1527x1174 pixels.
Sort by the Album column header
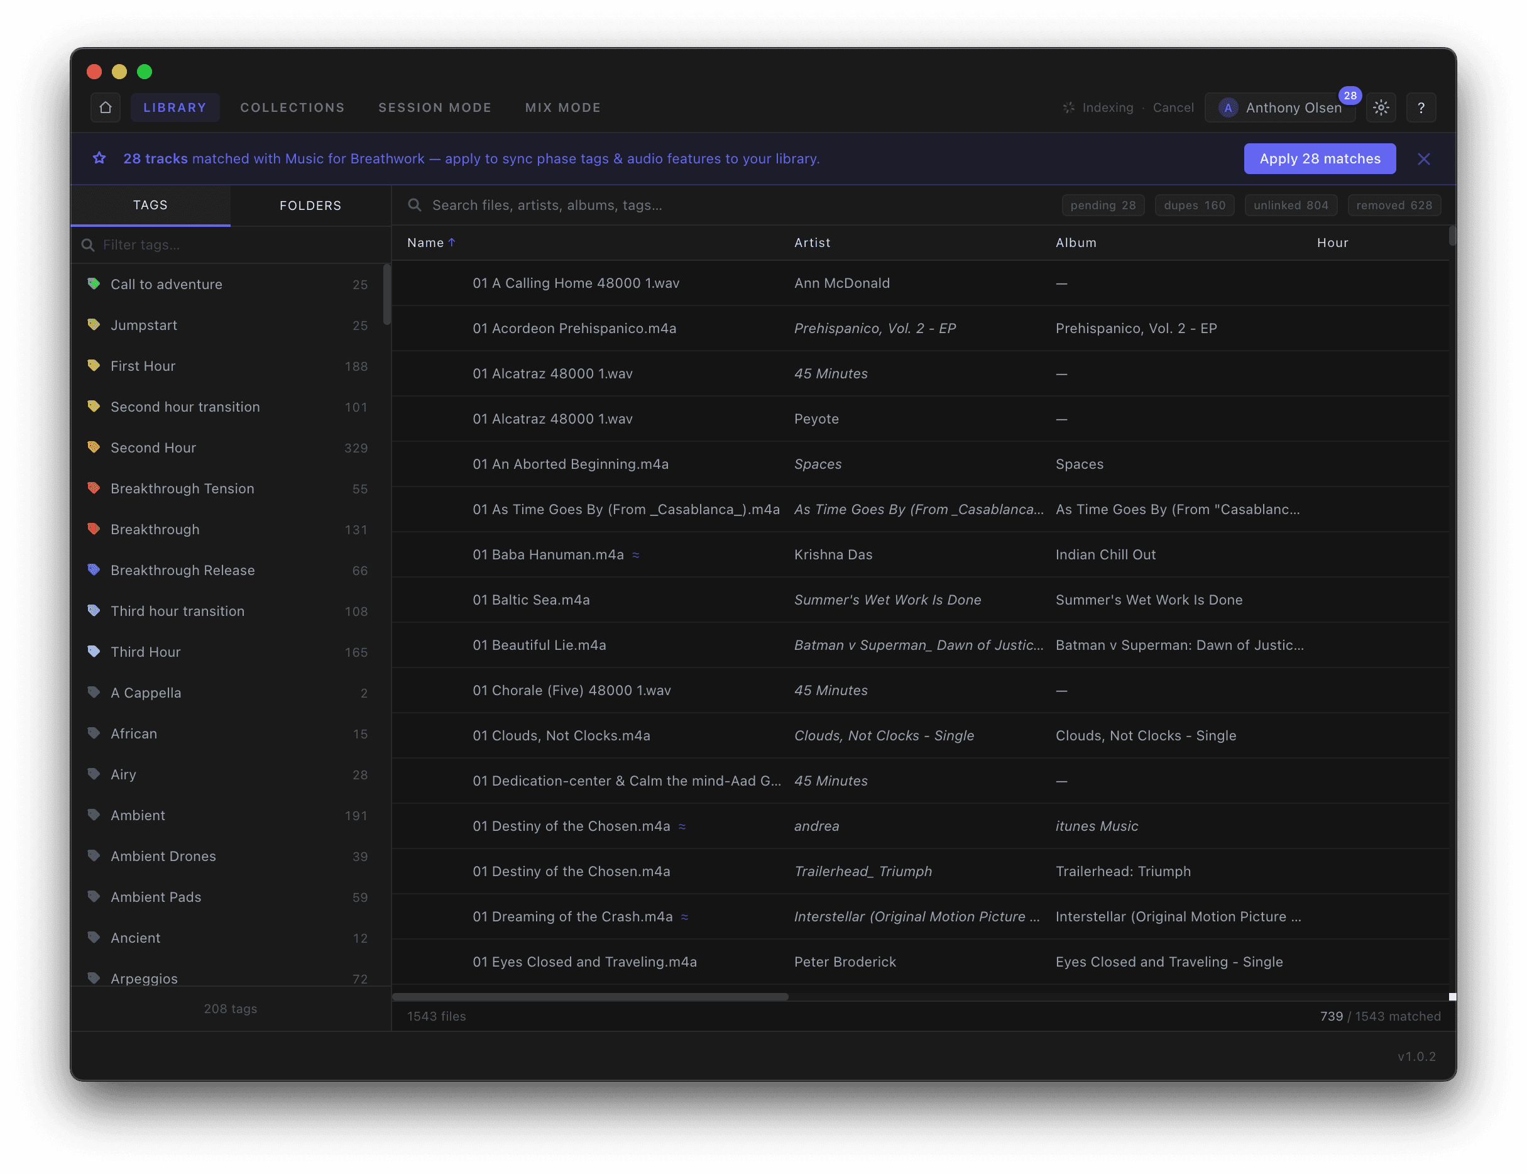tap(1075, 243)
